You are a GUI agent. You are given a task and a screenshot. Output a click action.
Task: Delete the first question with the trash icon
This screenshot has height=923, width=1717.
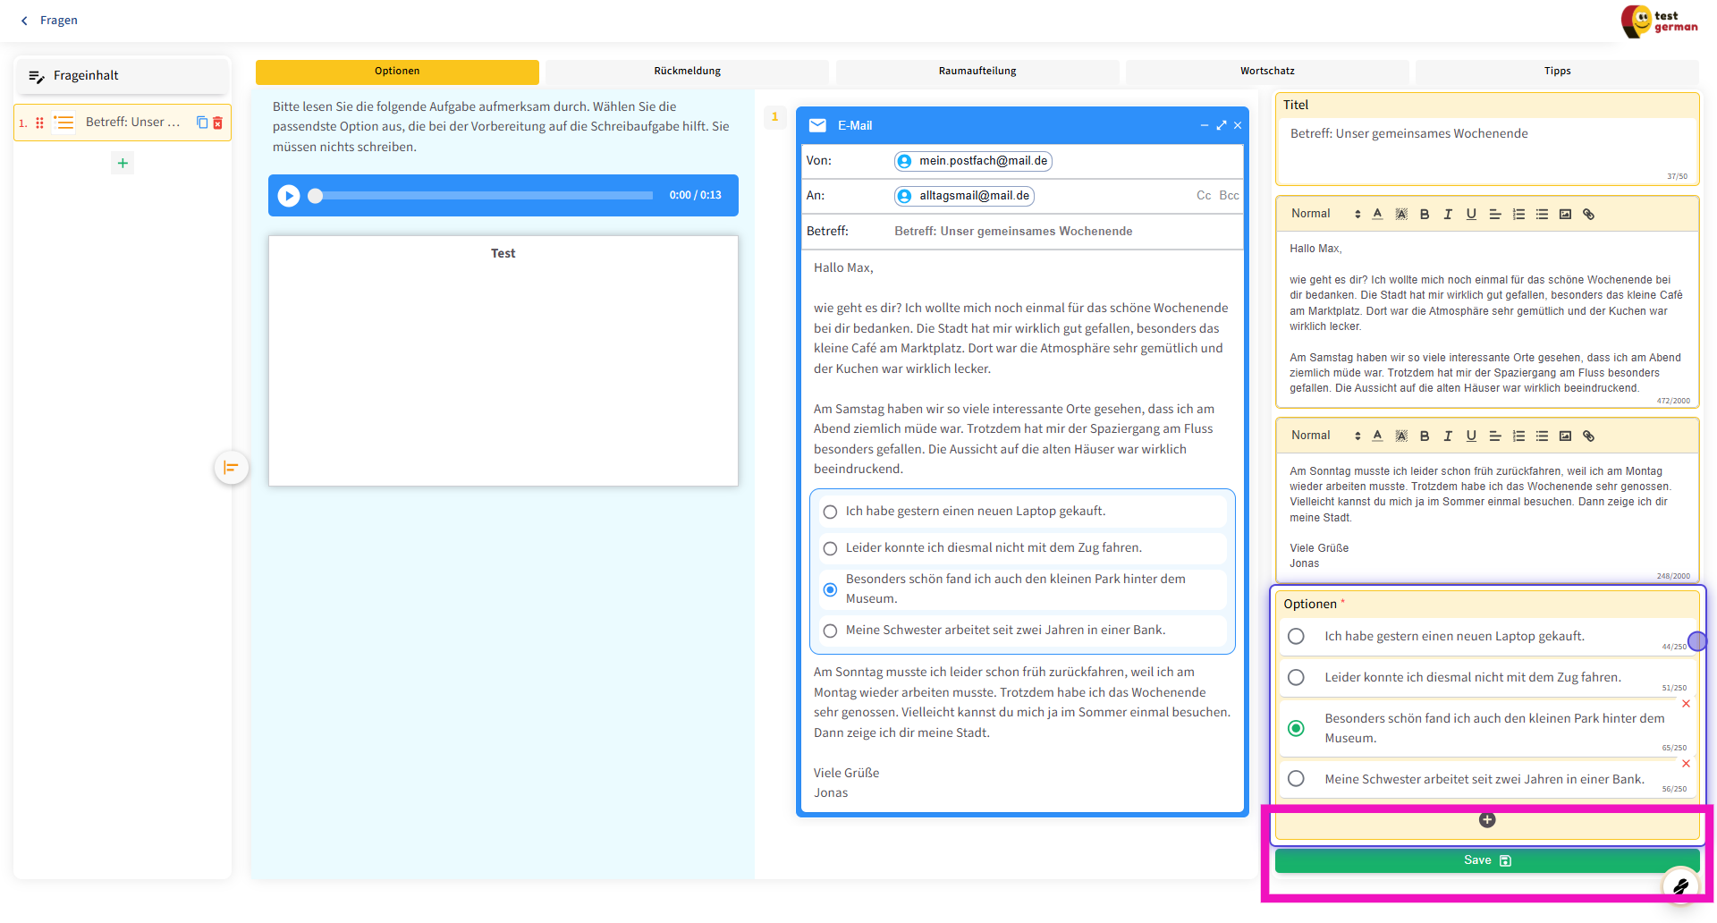[217, 123]
